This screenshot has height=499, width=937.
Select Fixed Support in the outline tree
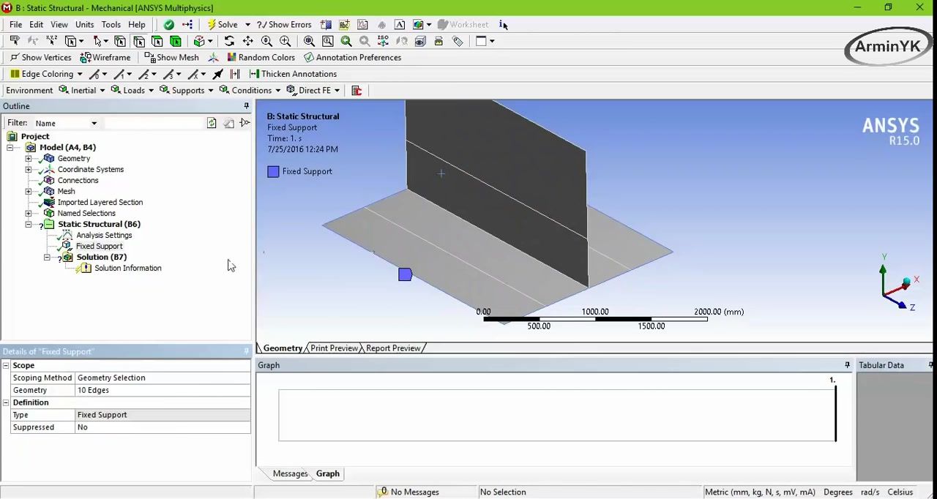[x=99, y=246]
